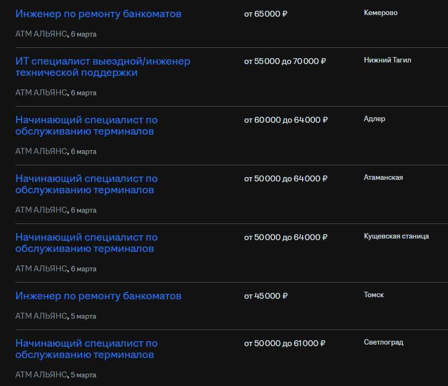Click salary от 50 000 до 61 000 ₽
This screenshot has width=448, height=386.
tap(284, 343)
